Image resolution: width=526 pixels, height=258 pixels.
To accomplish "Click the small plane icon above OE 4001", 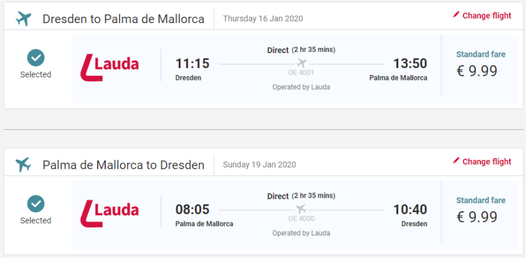I will tap(301, 63).
